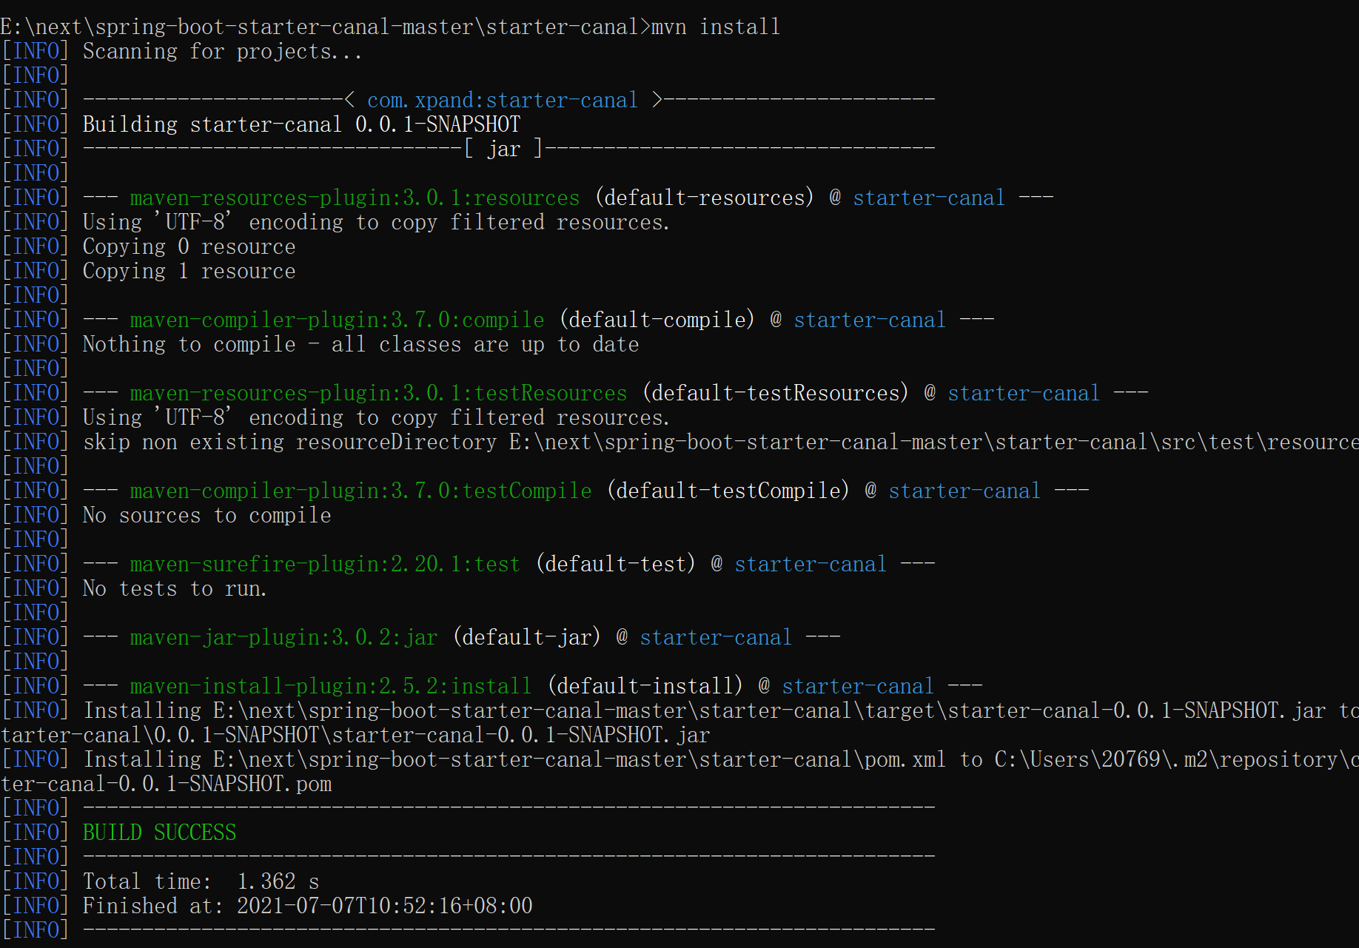Click 'maven-compiler-plugin:3.7.0:testCompile' plugin text
This screenshot has width=1359, height=948.
tap(360, 491)
